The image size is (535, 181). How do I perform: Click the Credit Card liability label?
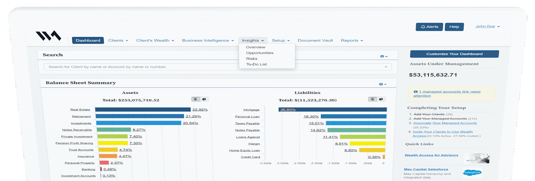250,157
